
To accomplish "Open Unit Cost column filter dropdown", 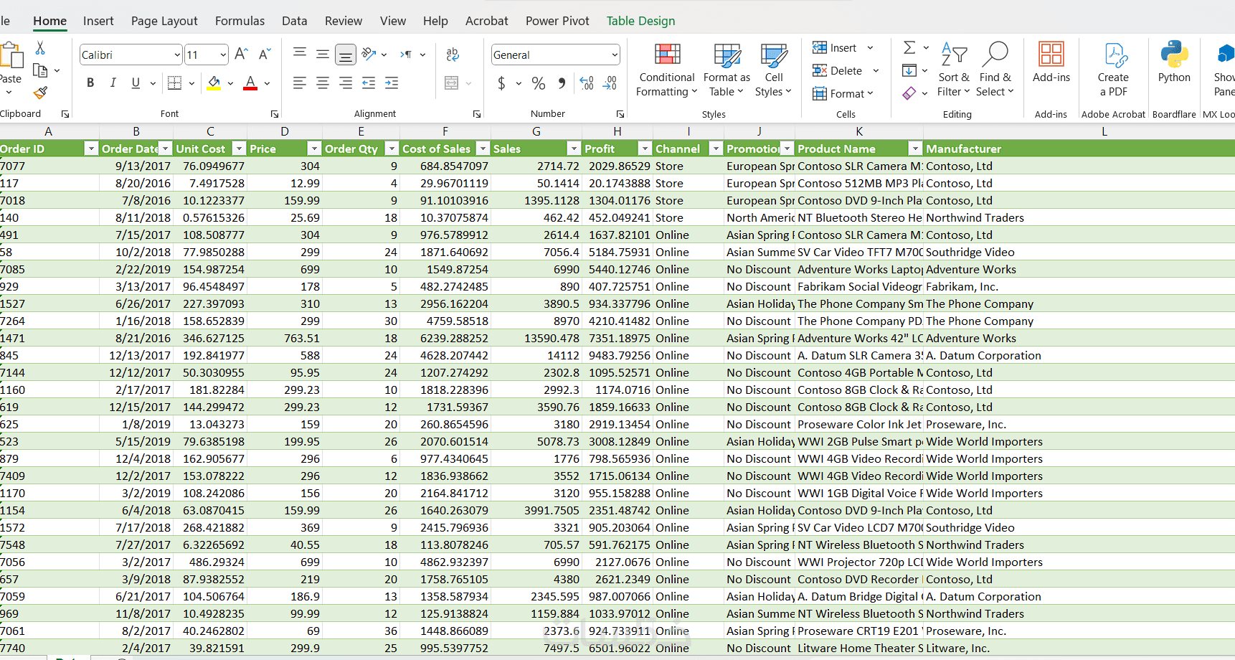I will point(240,148).
